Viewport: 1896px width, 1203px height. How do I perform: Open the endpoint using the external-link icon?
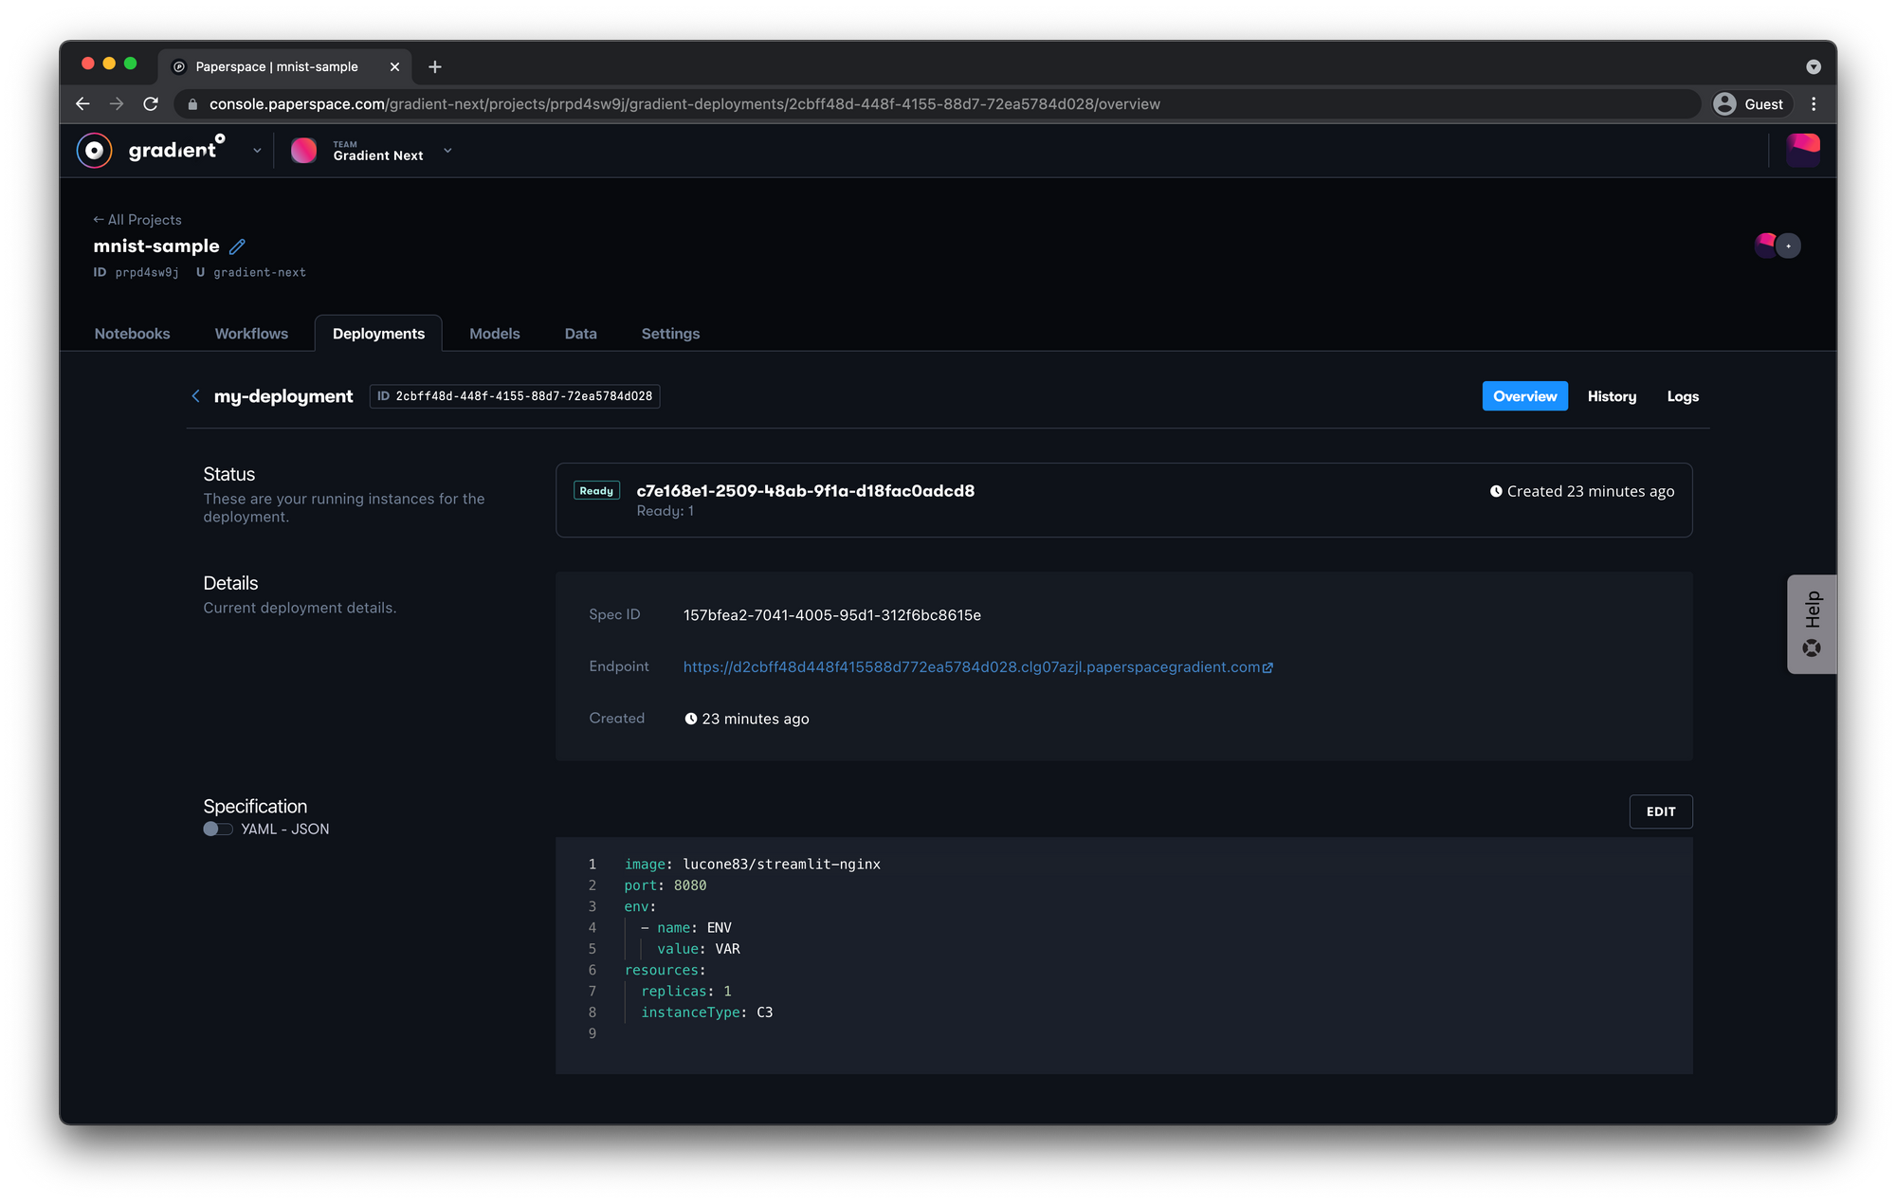click(x=1269, y=667)
